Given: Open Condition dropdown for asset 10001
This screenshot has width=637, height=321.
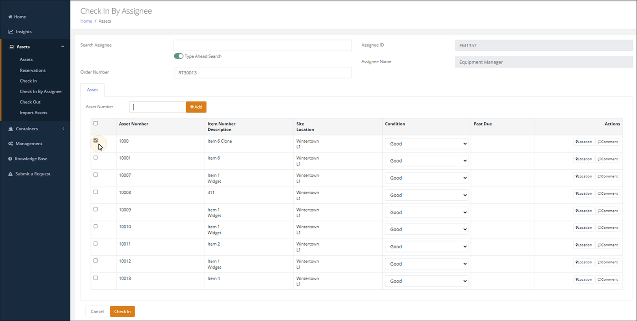Looking at the screenshot, I should click(426, 161).
